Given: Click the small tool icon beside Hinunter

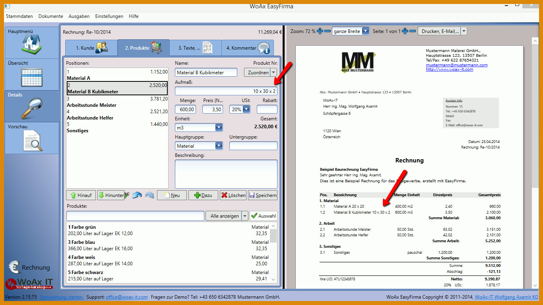Looking at the screenshot, I should [x=127, y=195].
